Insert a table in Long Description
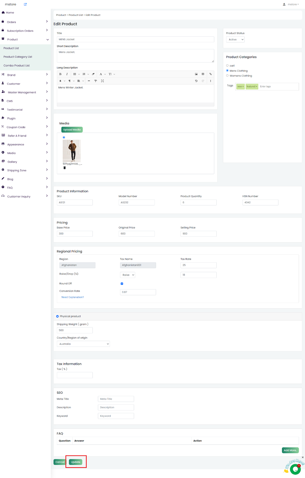The width and height of the screenshot is (305, 478). (x=203, y=74)
